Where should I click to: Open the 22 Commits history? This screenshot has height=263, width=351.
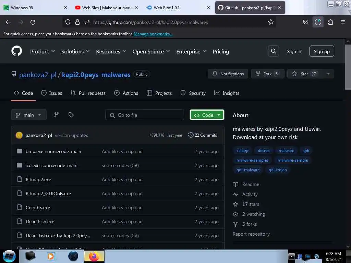click(x=203, y=135)
